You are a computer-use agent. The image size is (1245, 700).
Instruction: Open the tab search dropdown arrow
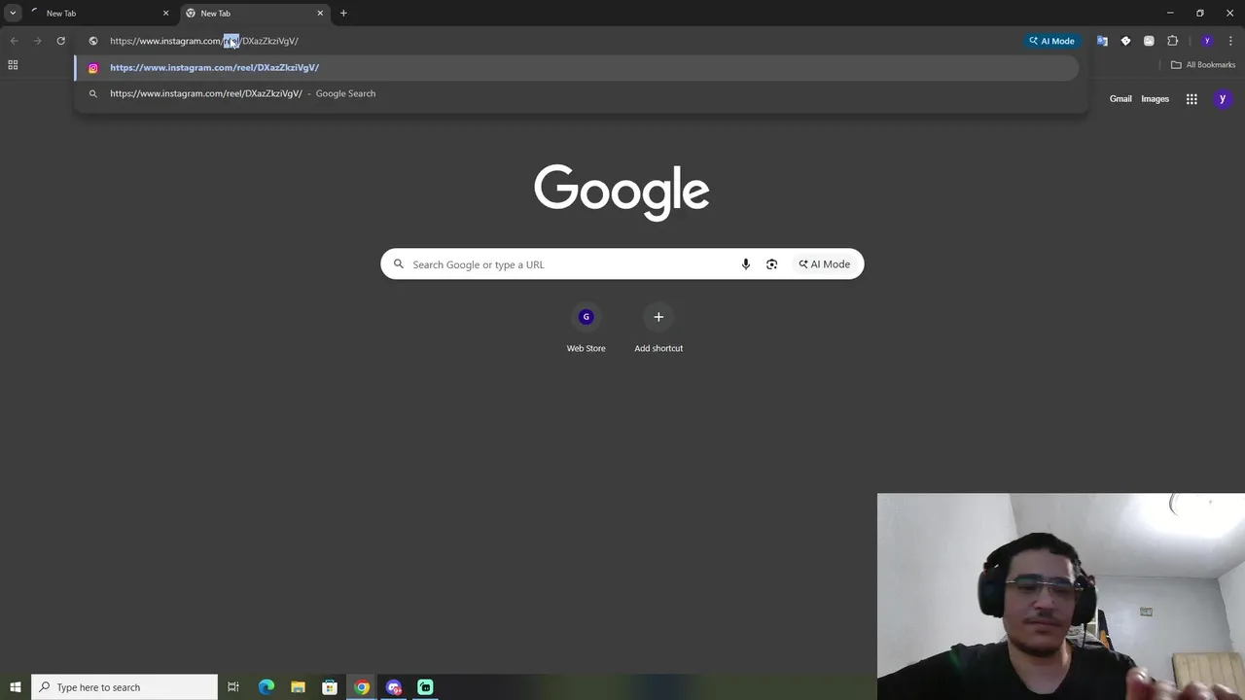pyautogui.click(x=13, y=14)
